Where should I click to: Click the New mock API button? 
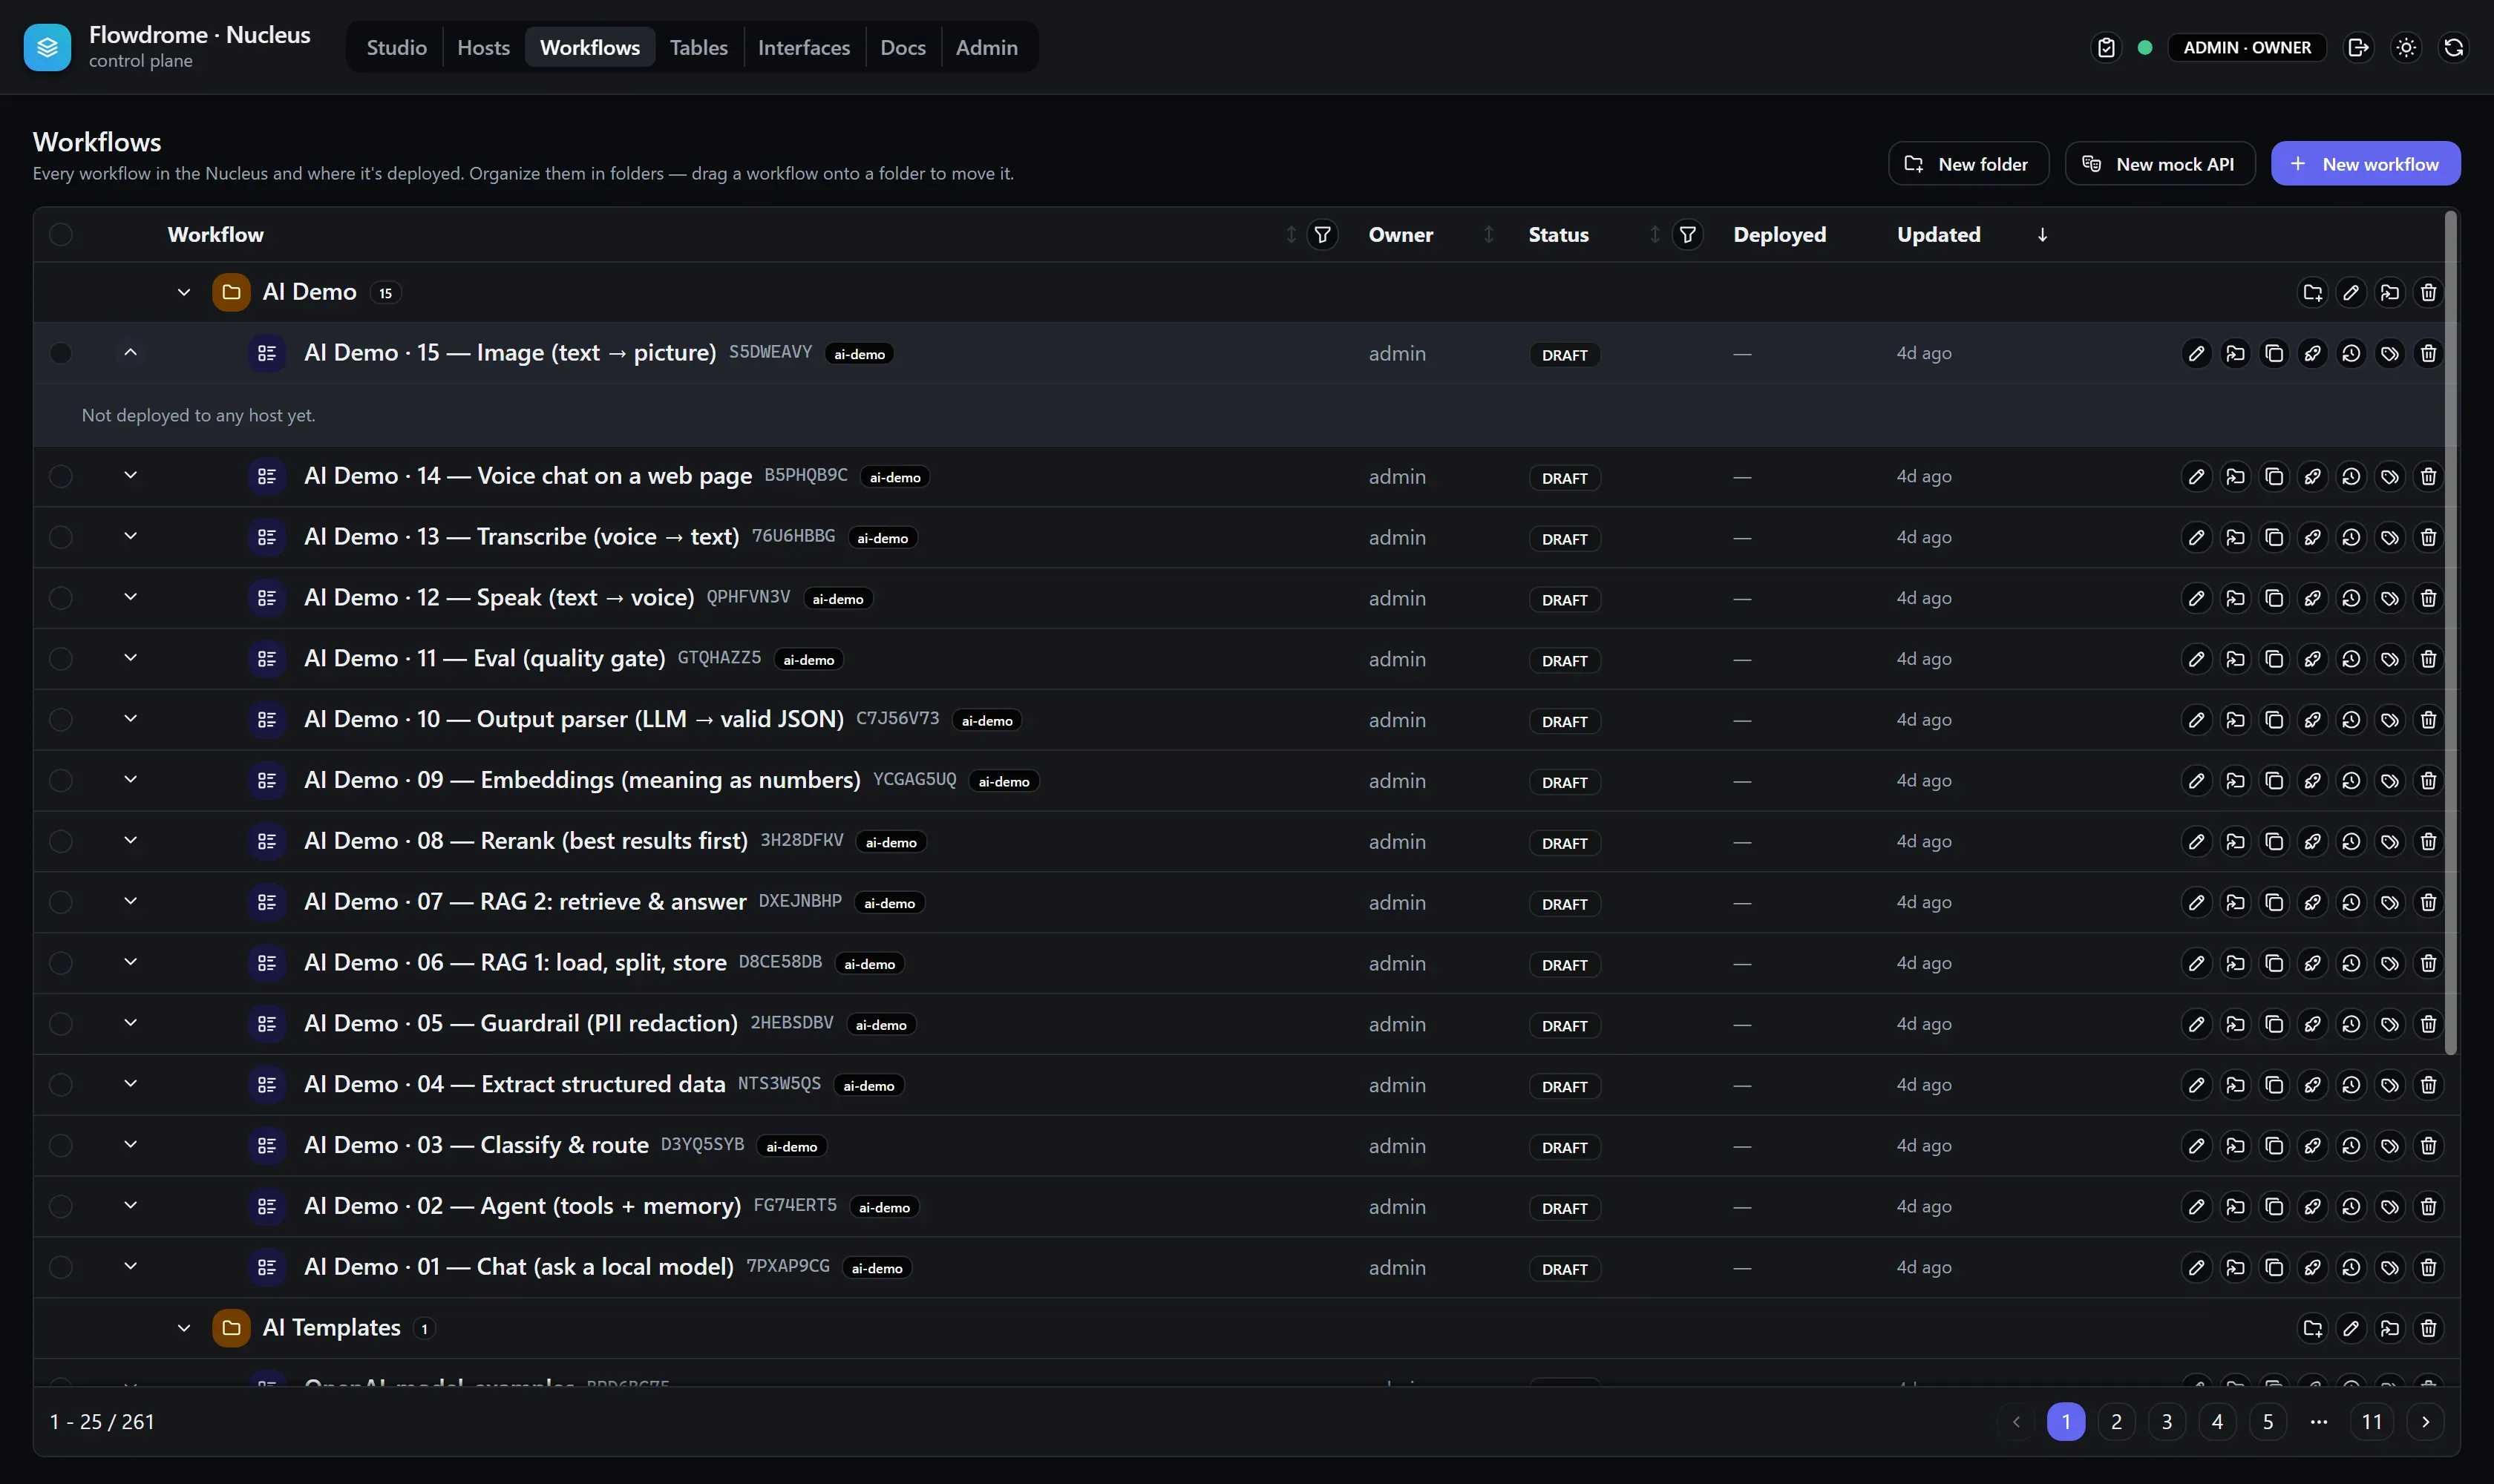[2160, 164]
